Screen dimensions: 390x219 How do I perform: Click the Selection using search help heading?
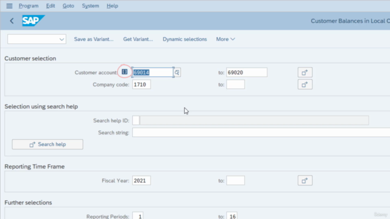pyautogui.click(x=41, y=106)
